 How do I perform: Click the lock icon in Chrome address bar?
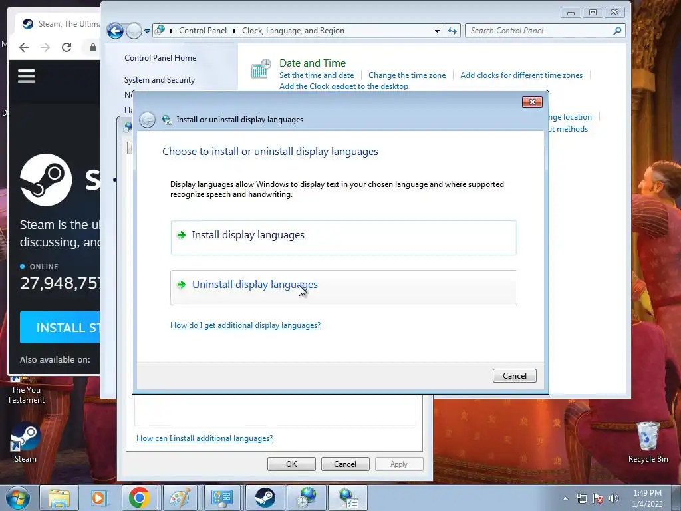(93, 47)
